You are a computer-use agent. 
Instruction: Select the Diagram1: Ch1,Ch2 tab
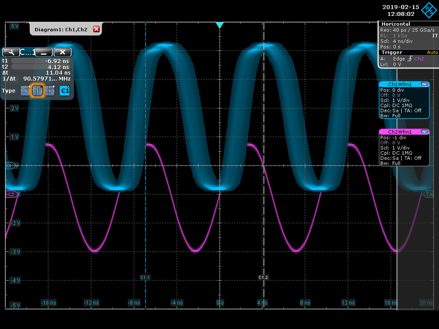61,29
